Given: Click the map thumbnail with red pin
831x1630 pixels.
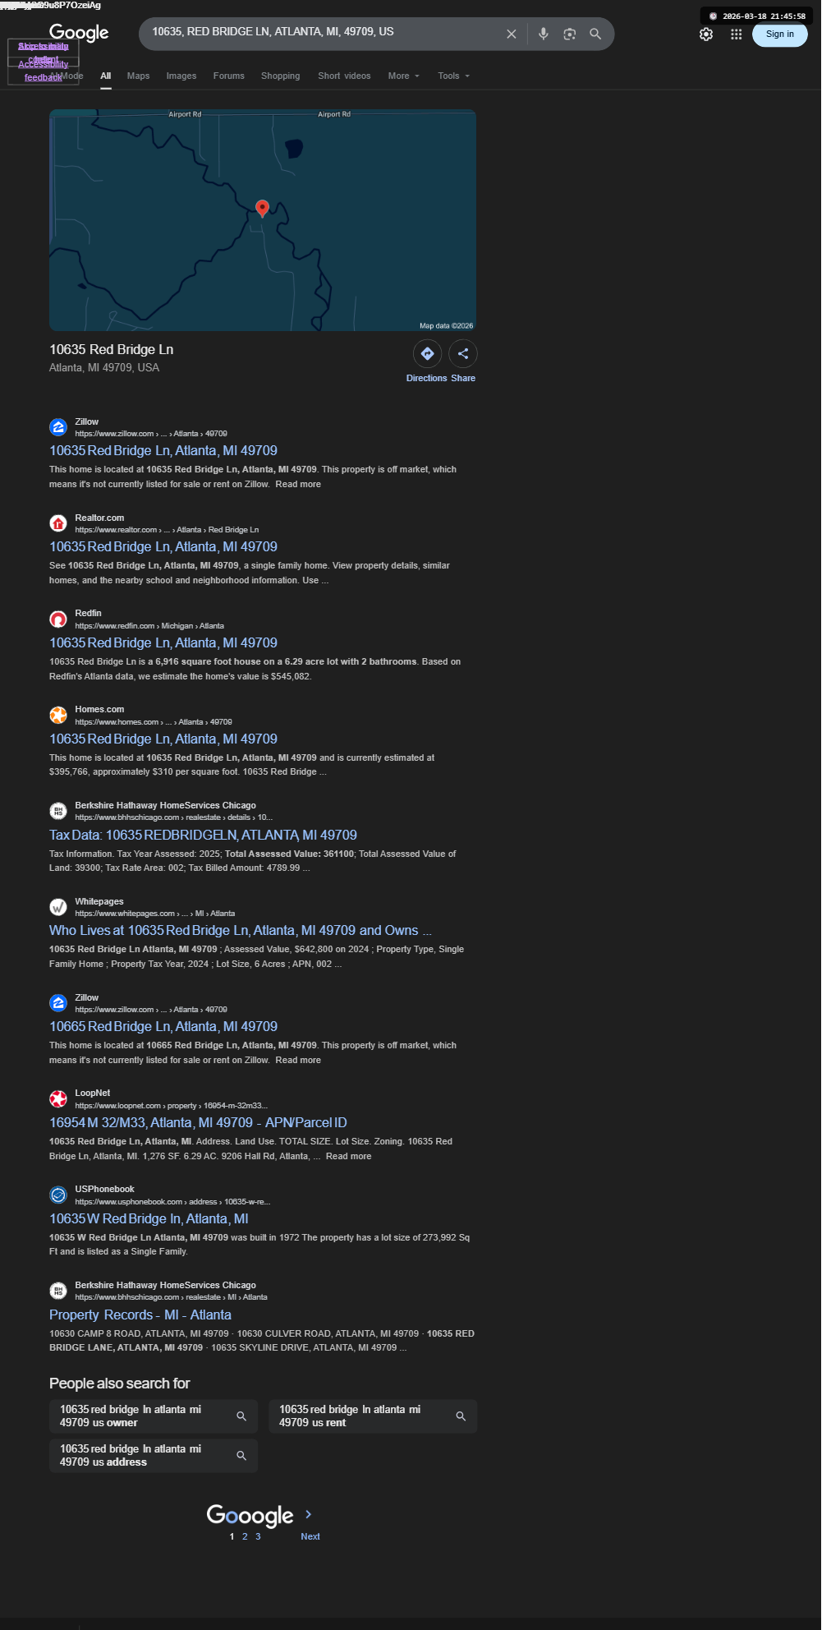Looking at the screenshot, I should 263,220.
